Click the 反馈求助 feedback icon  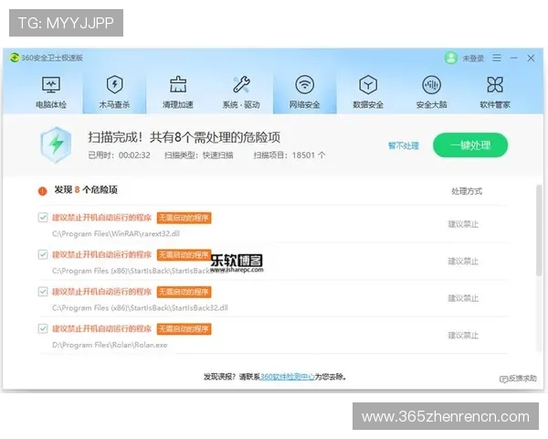(x=503, y=379)
